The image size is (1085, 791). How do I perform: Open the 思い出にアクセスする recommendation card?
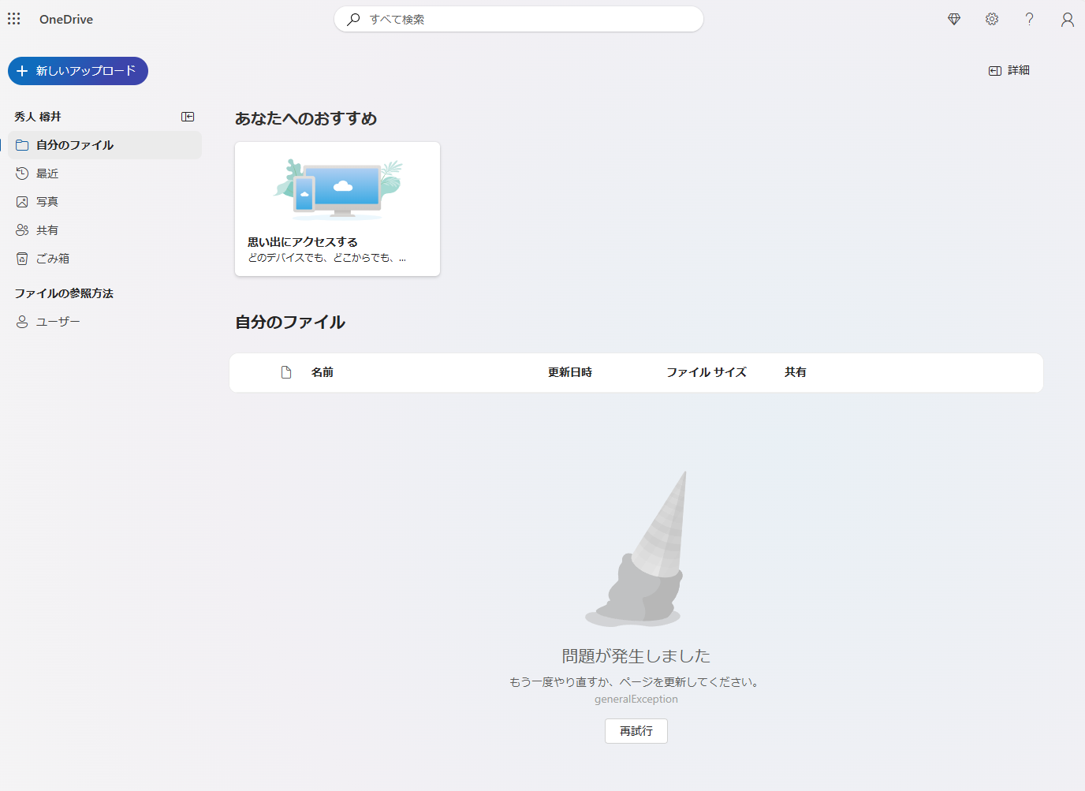coord(337,209)
